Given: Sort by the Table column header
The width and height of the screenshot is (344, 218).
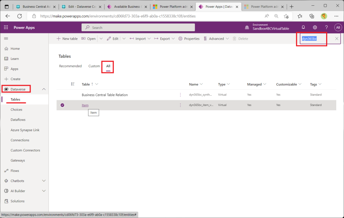Looking at the screenshot, I should (x=86, y=84).
